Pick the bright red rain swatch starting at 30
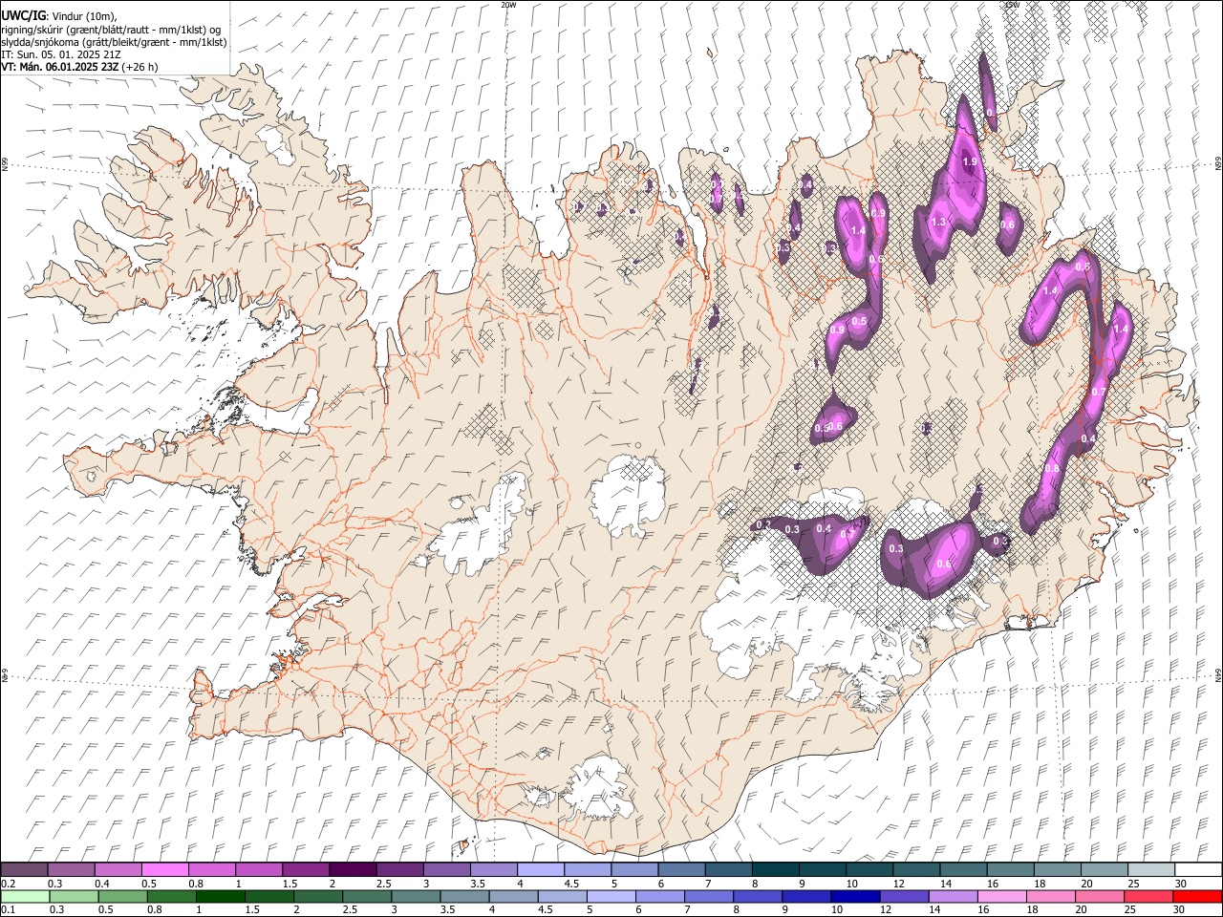Screen dimensions: 1223x917 click(x=1197, y=896)
